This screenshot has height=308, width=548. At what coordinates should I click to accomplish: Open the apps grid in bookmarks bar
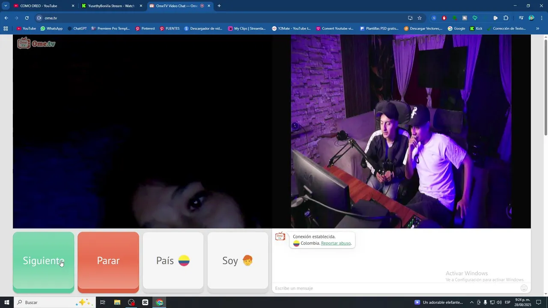(6, 29)
